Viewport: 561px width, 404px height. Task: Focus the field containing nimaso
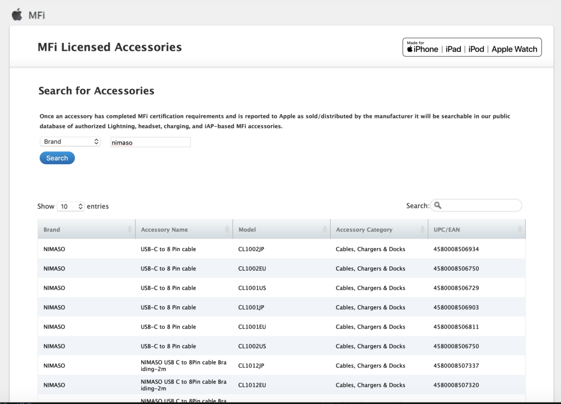pyautogui.click(x=150, y=142)
